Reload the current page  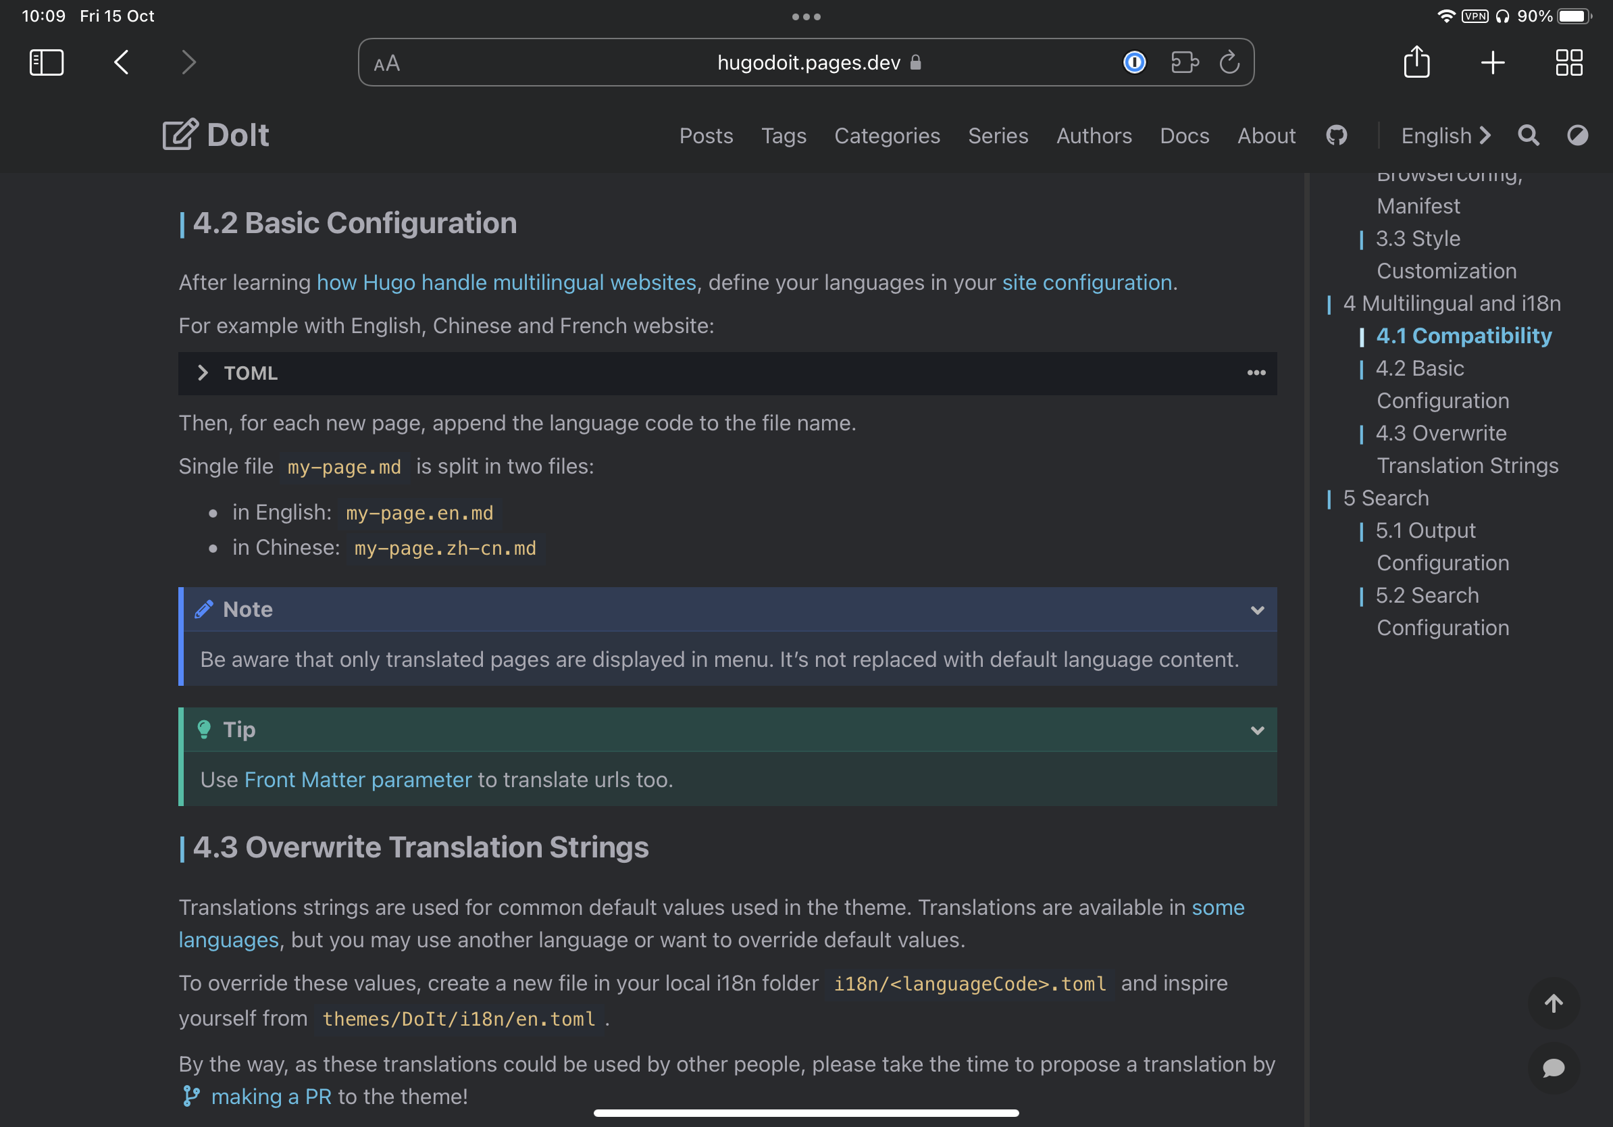tap(1229, 62)
